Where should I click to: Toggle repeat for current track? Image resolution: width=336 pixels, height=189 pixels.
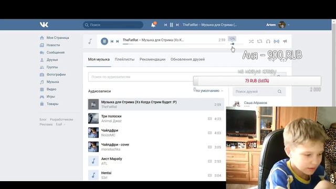pyautogui.click(x=259, y=41)
